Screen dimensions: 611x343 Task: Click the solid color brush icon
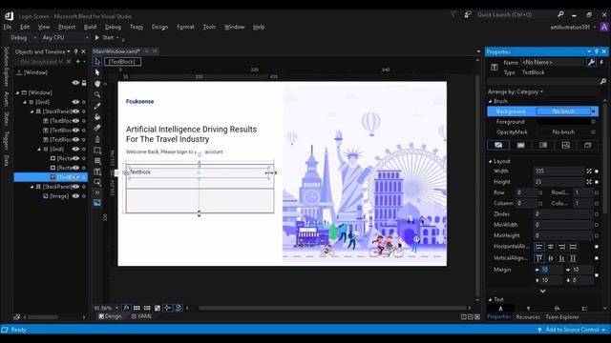[520, 145]
